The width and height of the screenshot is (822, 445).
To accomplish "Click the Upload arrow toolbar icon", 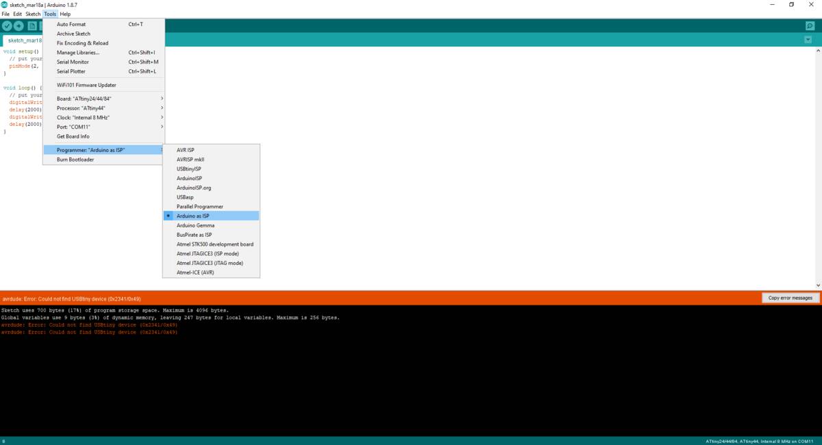I will point(18,26).
